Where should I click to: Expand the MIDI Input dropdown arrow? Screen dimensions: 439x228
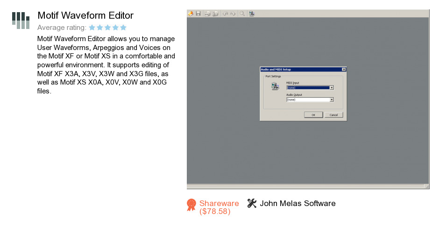332,88
